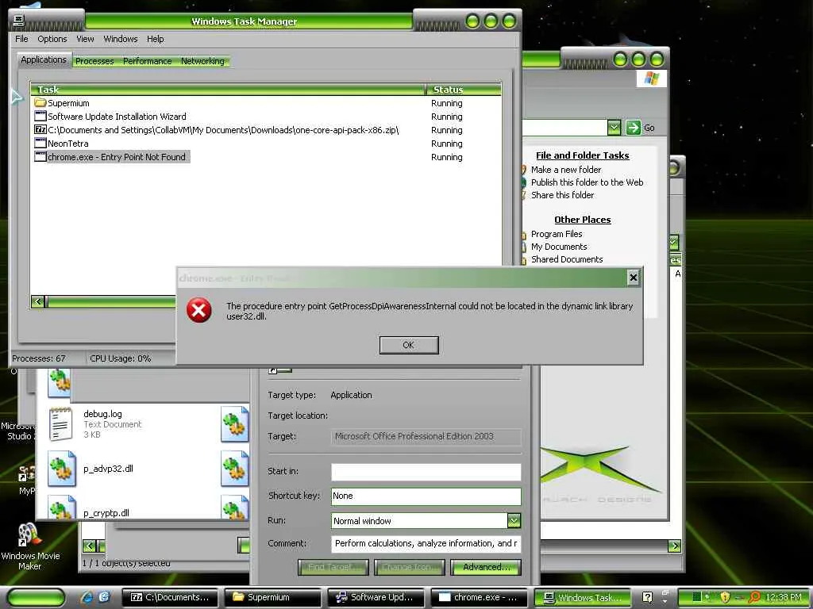Click the green square tray icon
This screenshot has width=813, height=609.
coord(697,597)
